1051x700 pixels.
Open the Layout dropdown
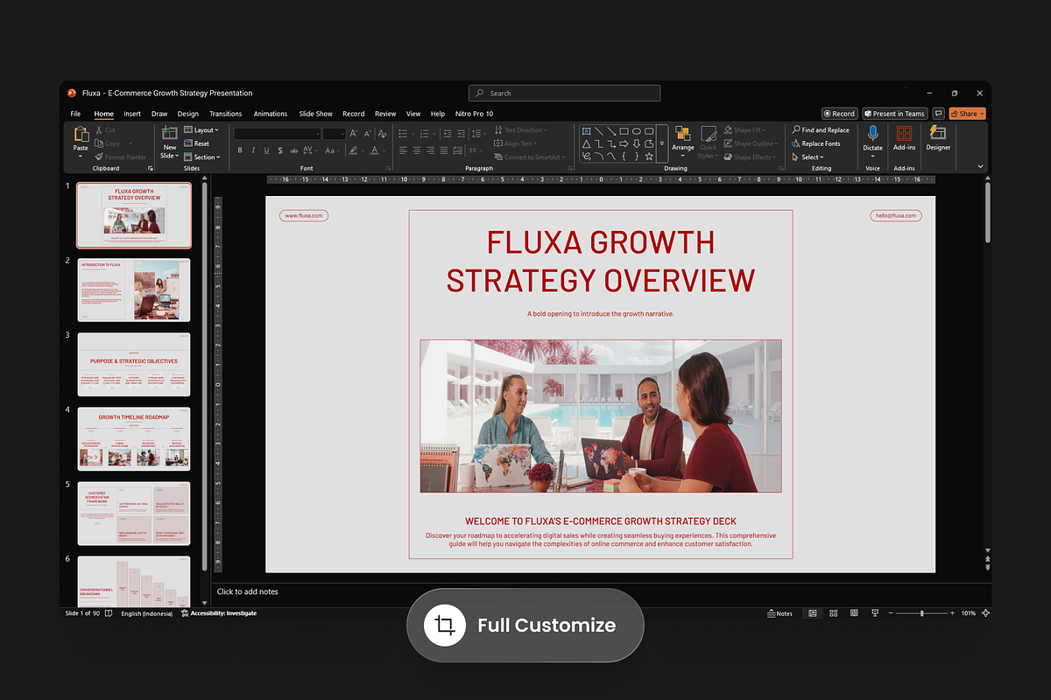pos(201,129)
